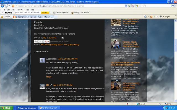Click the RD comment avatar thumbnail
The width and height of the screenshot is (177, 110).
(x=42, y=87)
